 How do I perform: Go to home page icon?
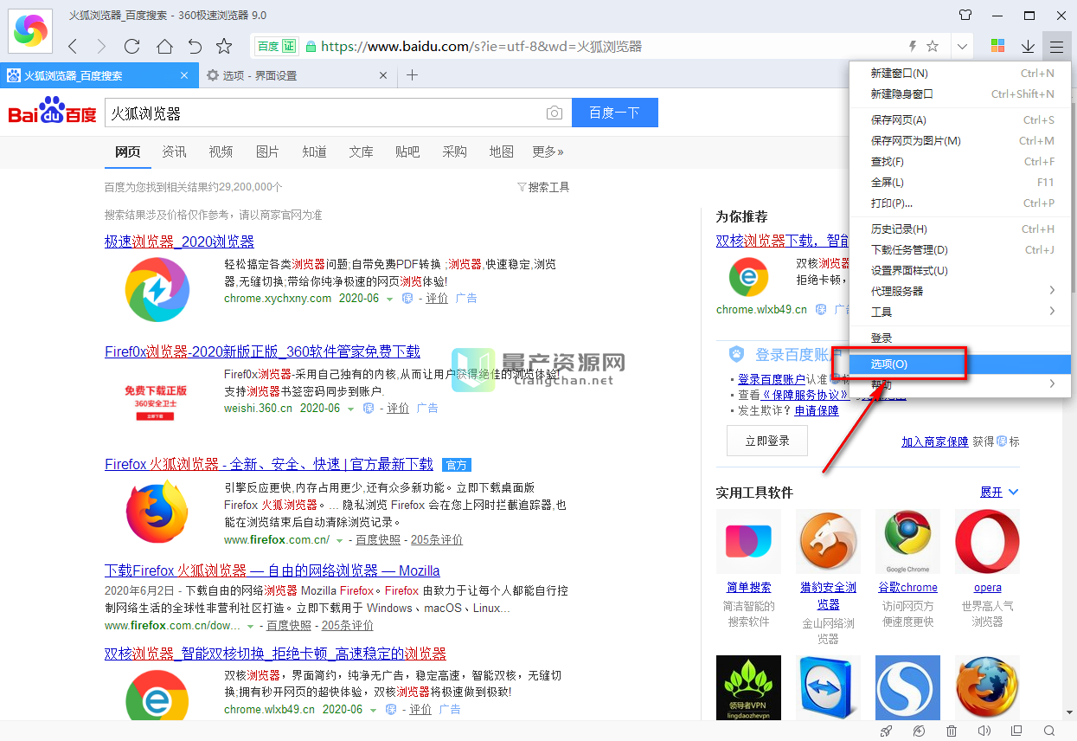tap(163, 46)
